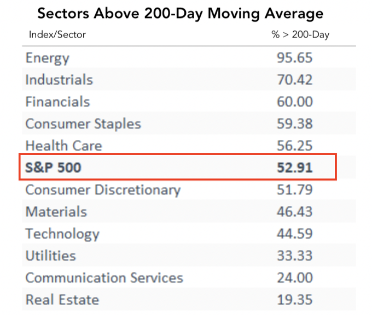Click the 52.91 S&P 500 value
The height and width of the screenshot is (315, 372).
pos(294,168)
